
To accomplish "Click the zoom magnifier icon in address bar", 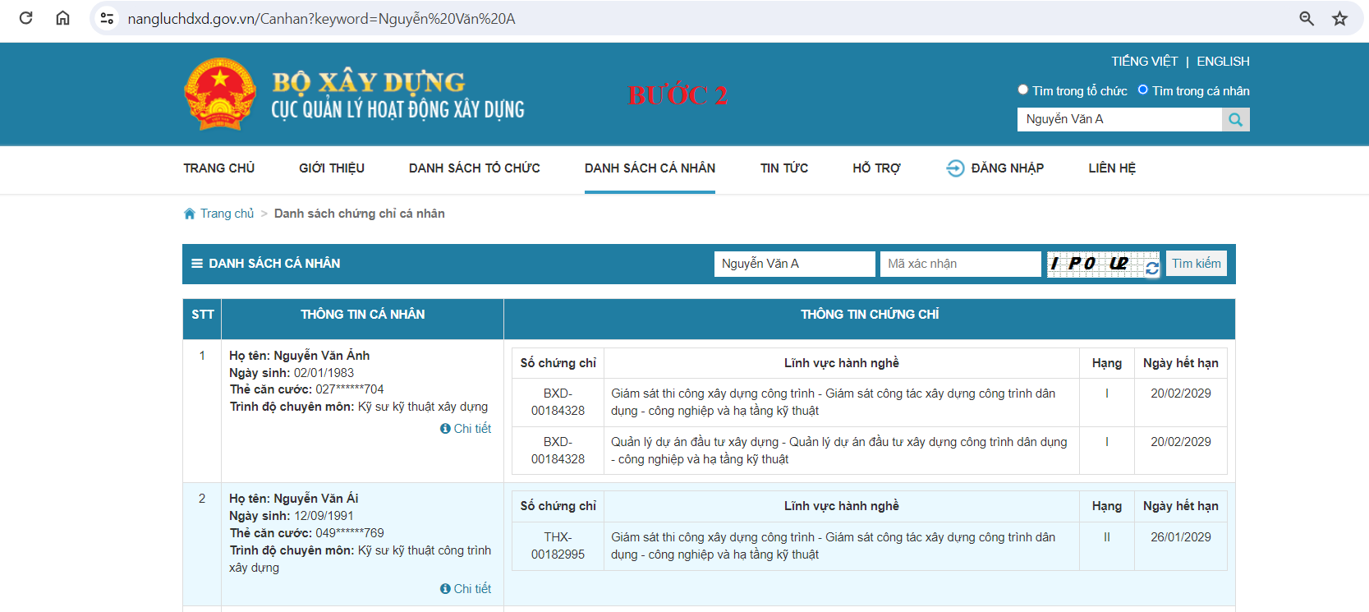I will point(1306,18).
